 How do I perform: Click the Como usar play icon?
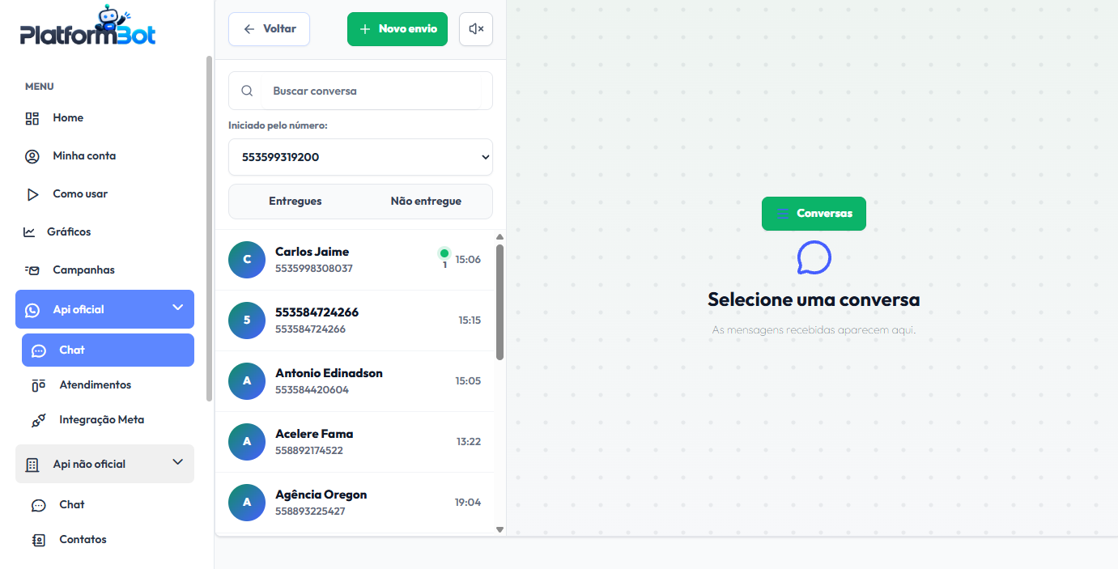click(x=32, y=194)
